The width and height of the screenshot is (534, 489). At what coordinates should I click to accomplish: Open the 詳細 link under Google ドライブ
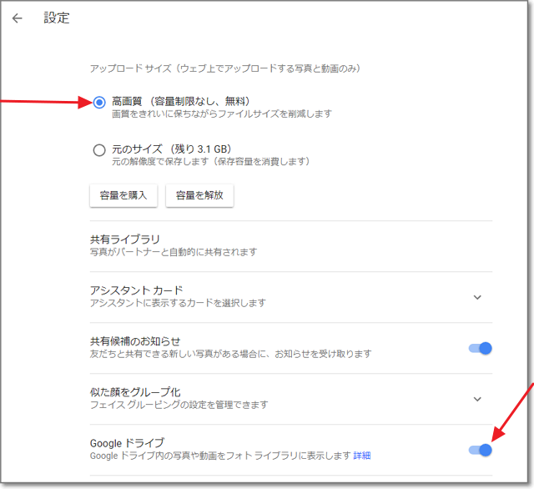(x=362, y=456)
